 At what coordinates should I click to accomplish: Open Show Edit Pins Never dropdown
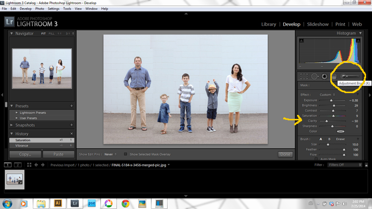pos(110,154)
